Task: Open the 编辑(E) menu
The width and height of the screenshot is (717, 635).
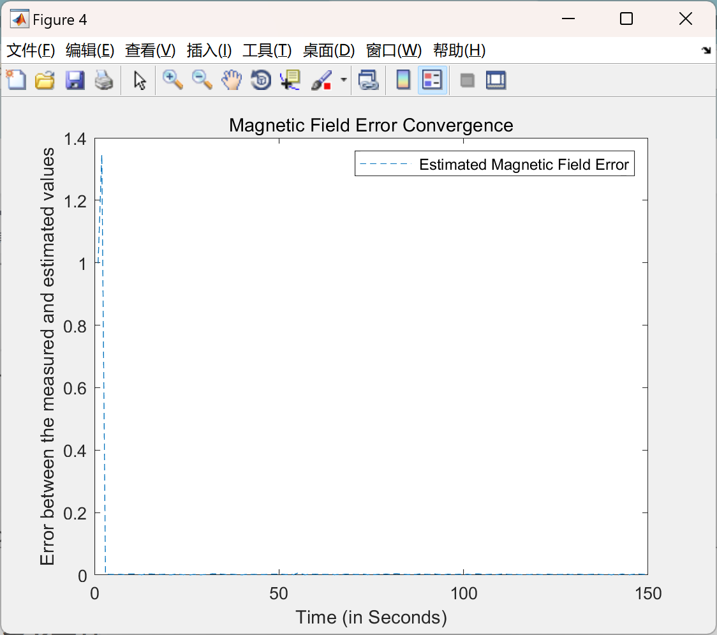Action: pyautogui.click(x=89, y=50)
